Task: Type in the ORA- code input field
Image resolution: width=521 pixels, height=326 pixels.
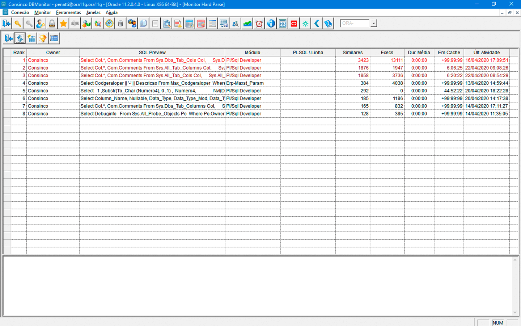Action: 355,23
